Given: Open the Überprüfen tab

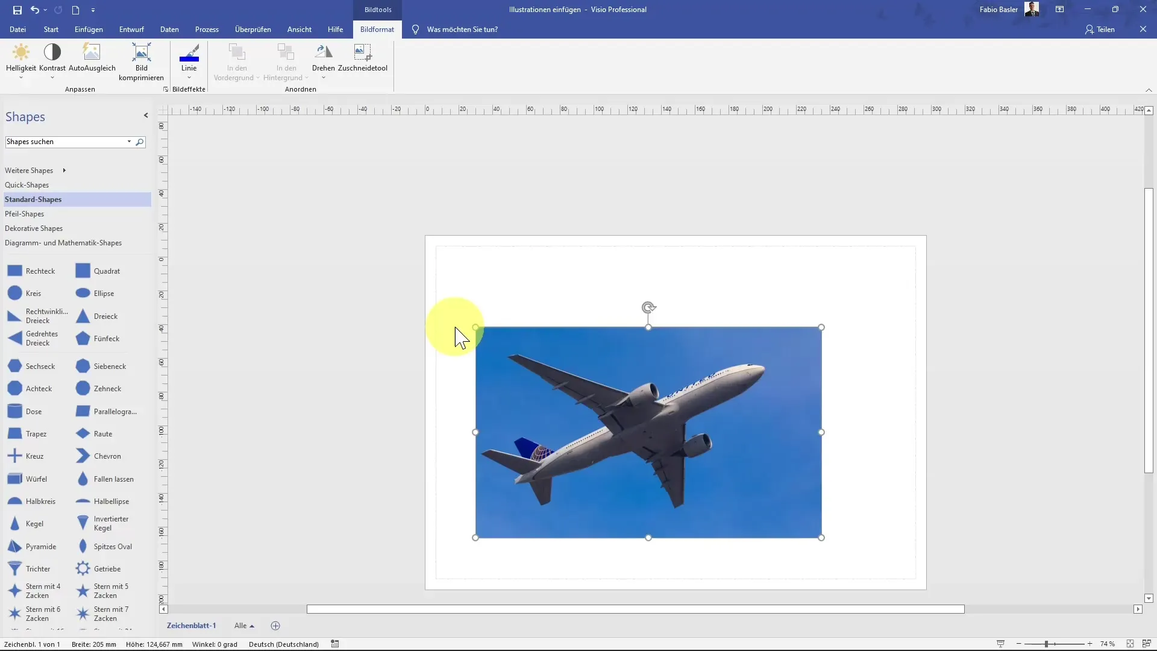Looking at the screenshot, I should pos(253,30).
